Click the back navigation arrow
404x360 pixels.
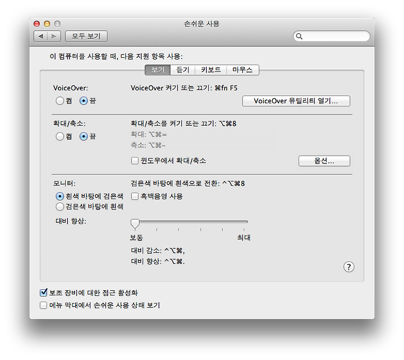[x=41, y=37]
